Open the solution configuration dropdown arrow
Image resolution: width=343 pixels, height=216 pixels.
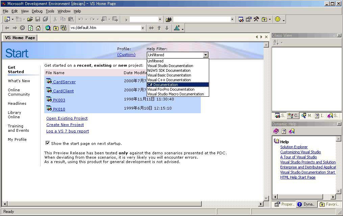160,20
